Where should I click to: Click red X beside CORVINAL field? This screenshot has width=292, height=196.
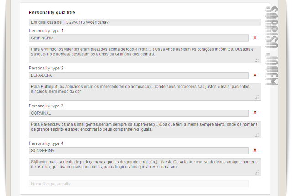tap(255, 113)
